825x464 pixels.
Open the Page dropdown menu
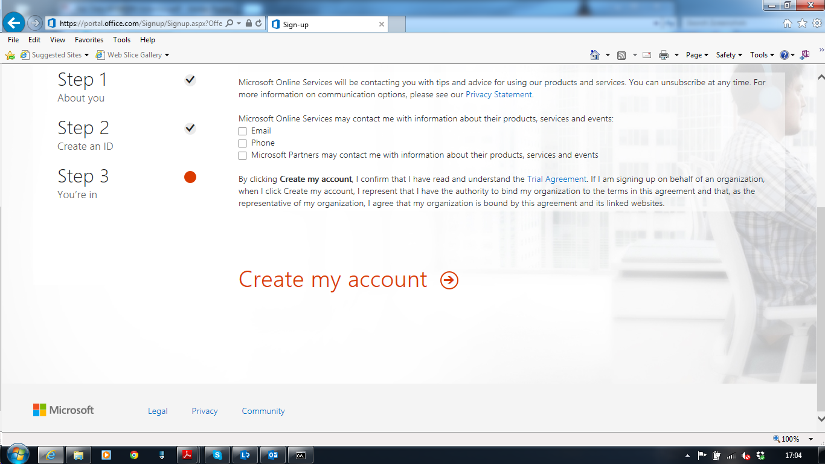tap(697, 55)
